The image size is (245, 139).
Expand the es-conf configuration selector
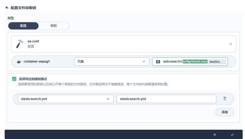point(231,44)
